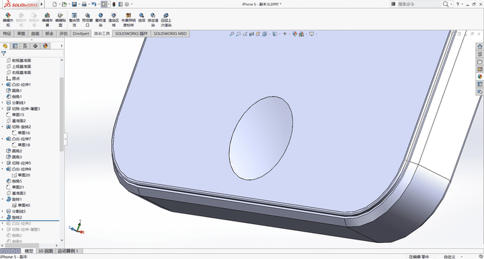
Task: Click the Undo arrow icon
Action: tap(94, 4)
